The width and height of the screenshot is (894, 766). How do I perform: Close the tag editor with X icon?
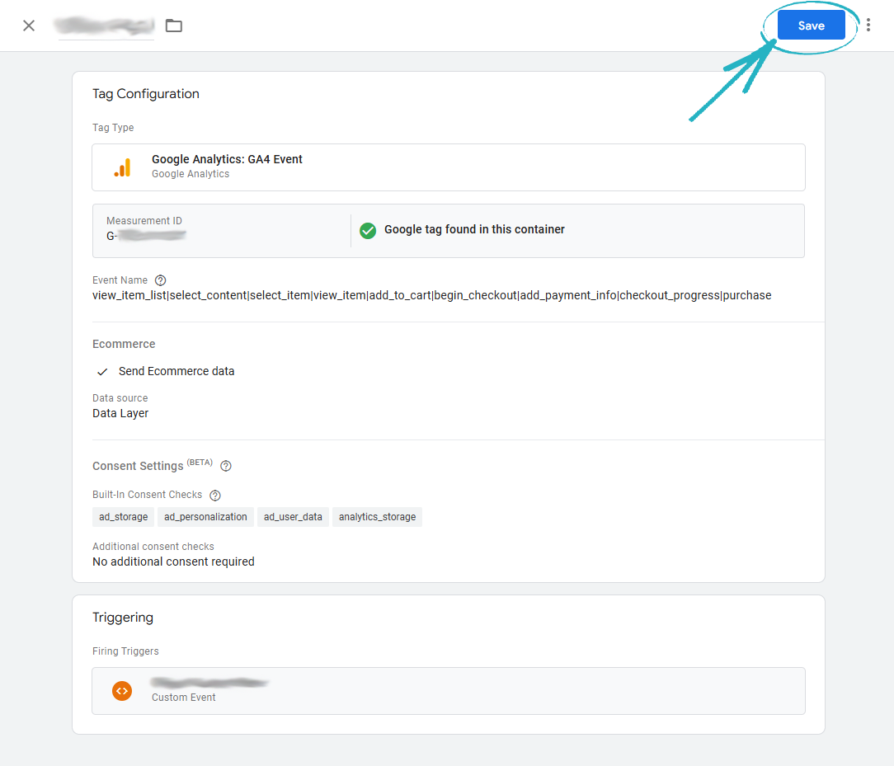(29, 26)
